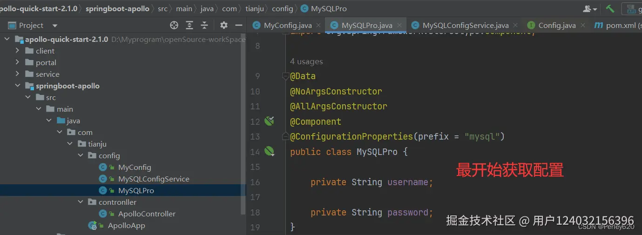Collapse the contronller package
Screen dimensions: 642x235
pos(81,202)
